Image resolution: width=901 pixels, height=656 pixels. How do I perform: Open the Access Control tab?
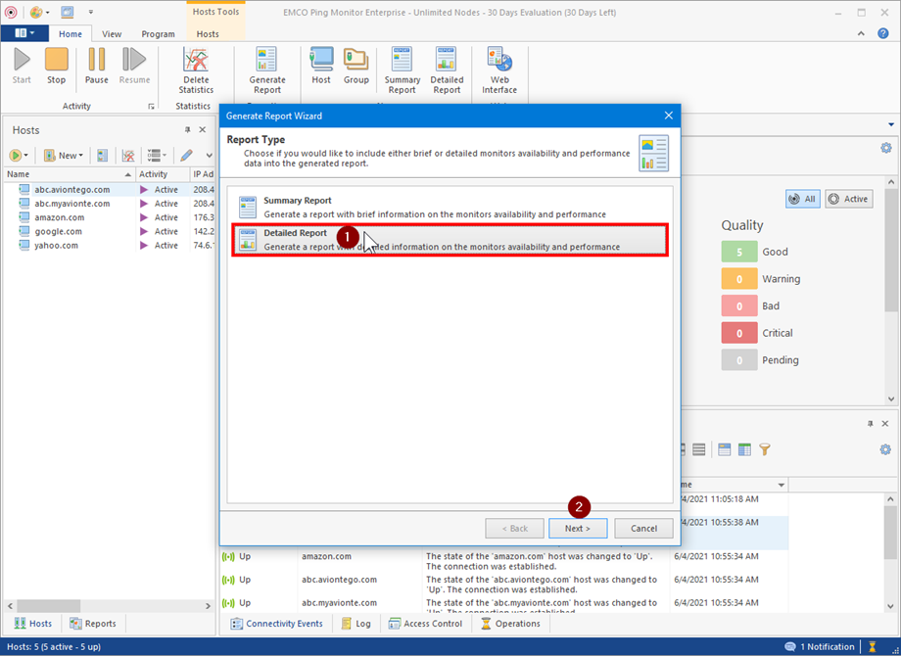425,624
